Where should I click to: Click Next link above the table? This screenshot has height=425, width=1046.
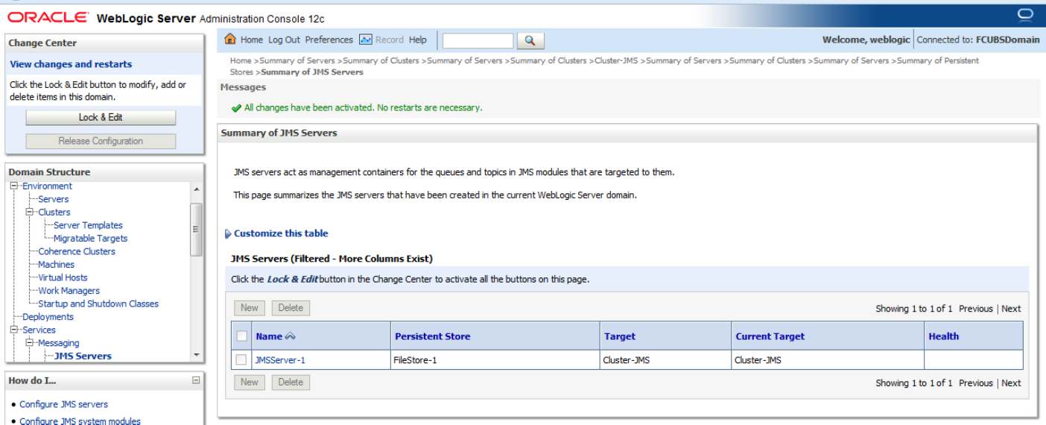1011,309
